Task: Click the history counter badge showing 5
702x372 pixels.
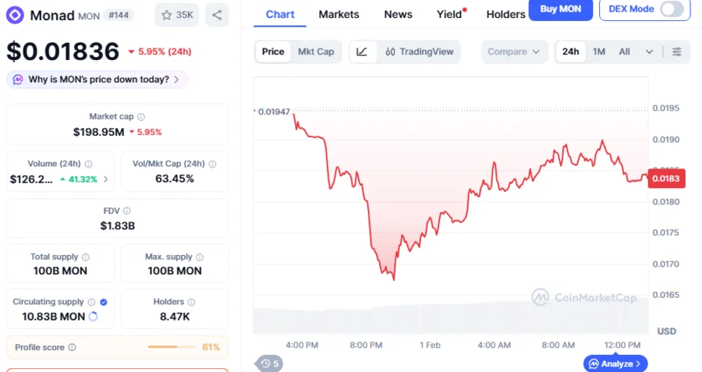Action: click(x=270, y=363)
